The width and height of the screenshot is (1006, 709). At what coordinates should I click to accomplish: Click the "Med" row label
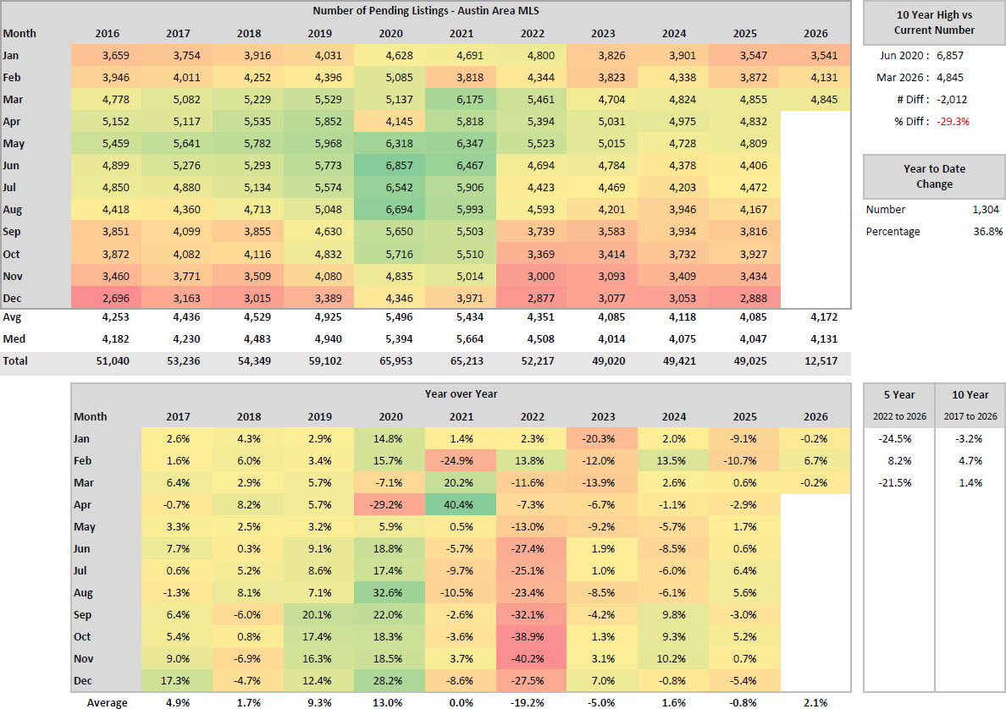12,340
